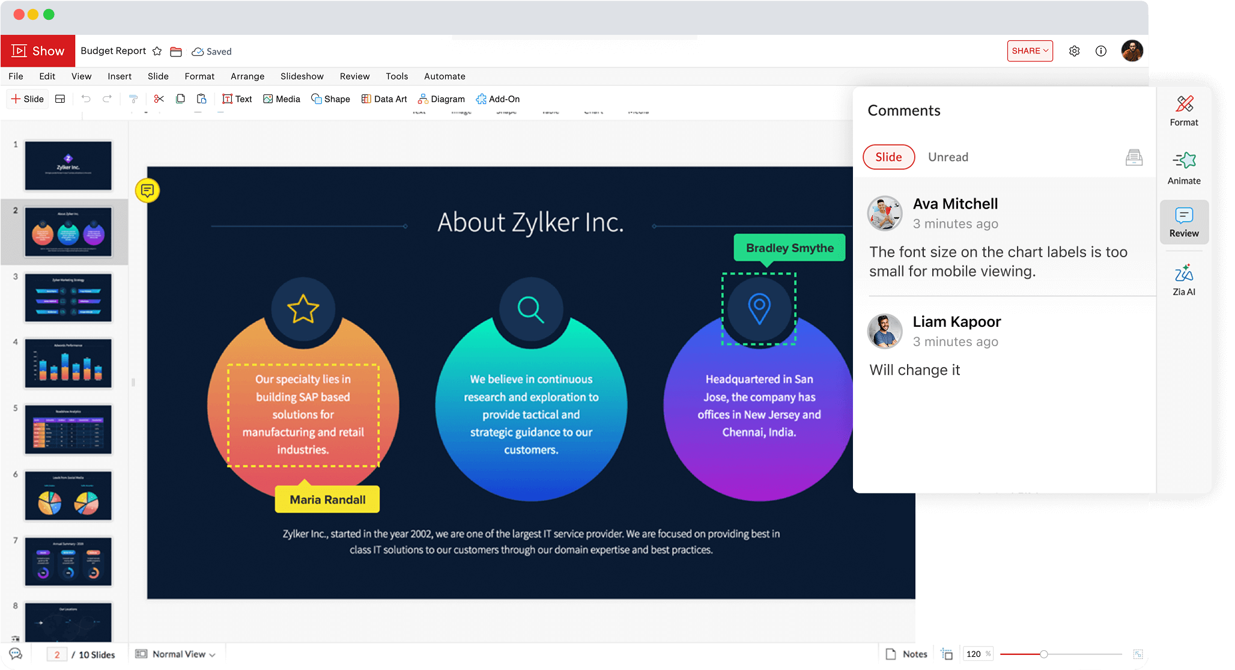
Task: Select the Slide comments filter
Action: tap(888, 157)
